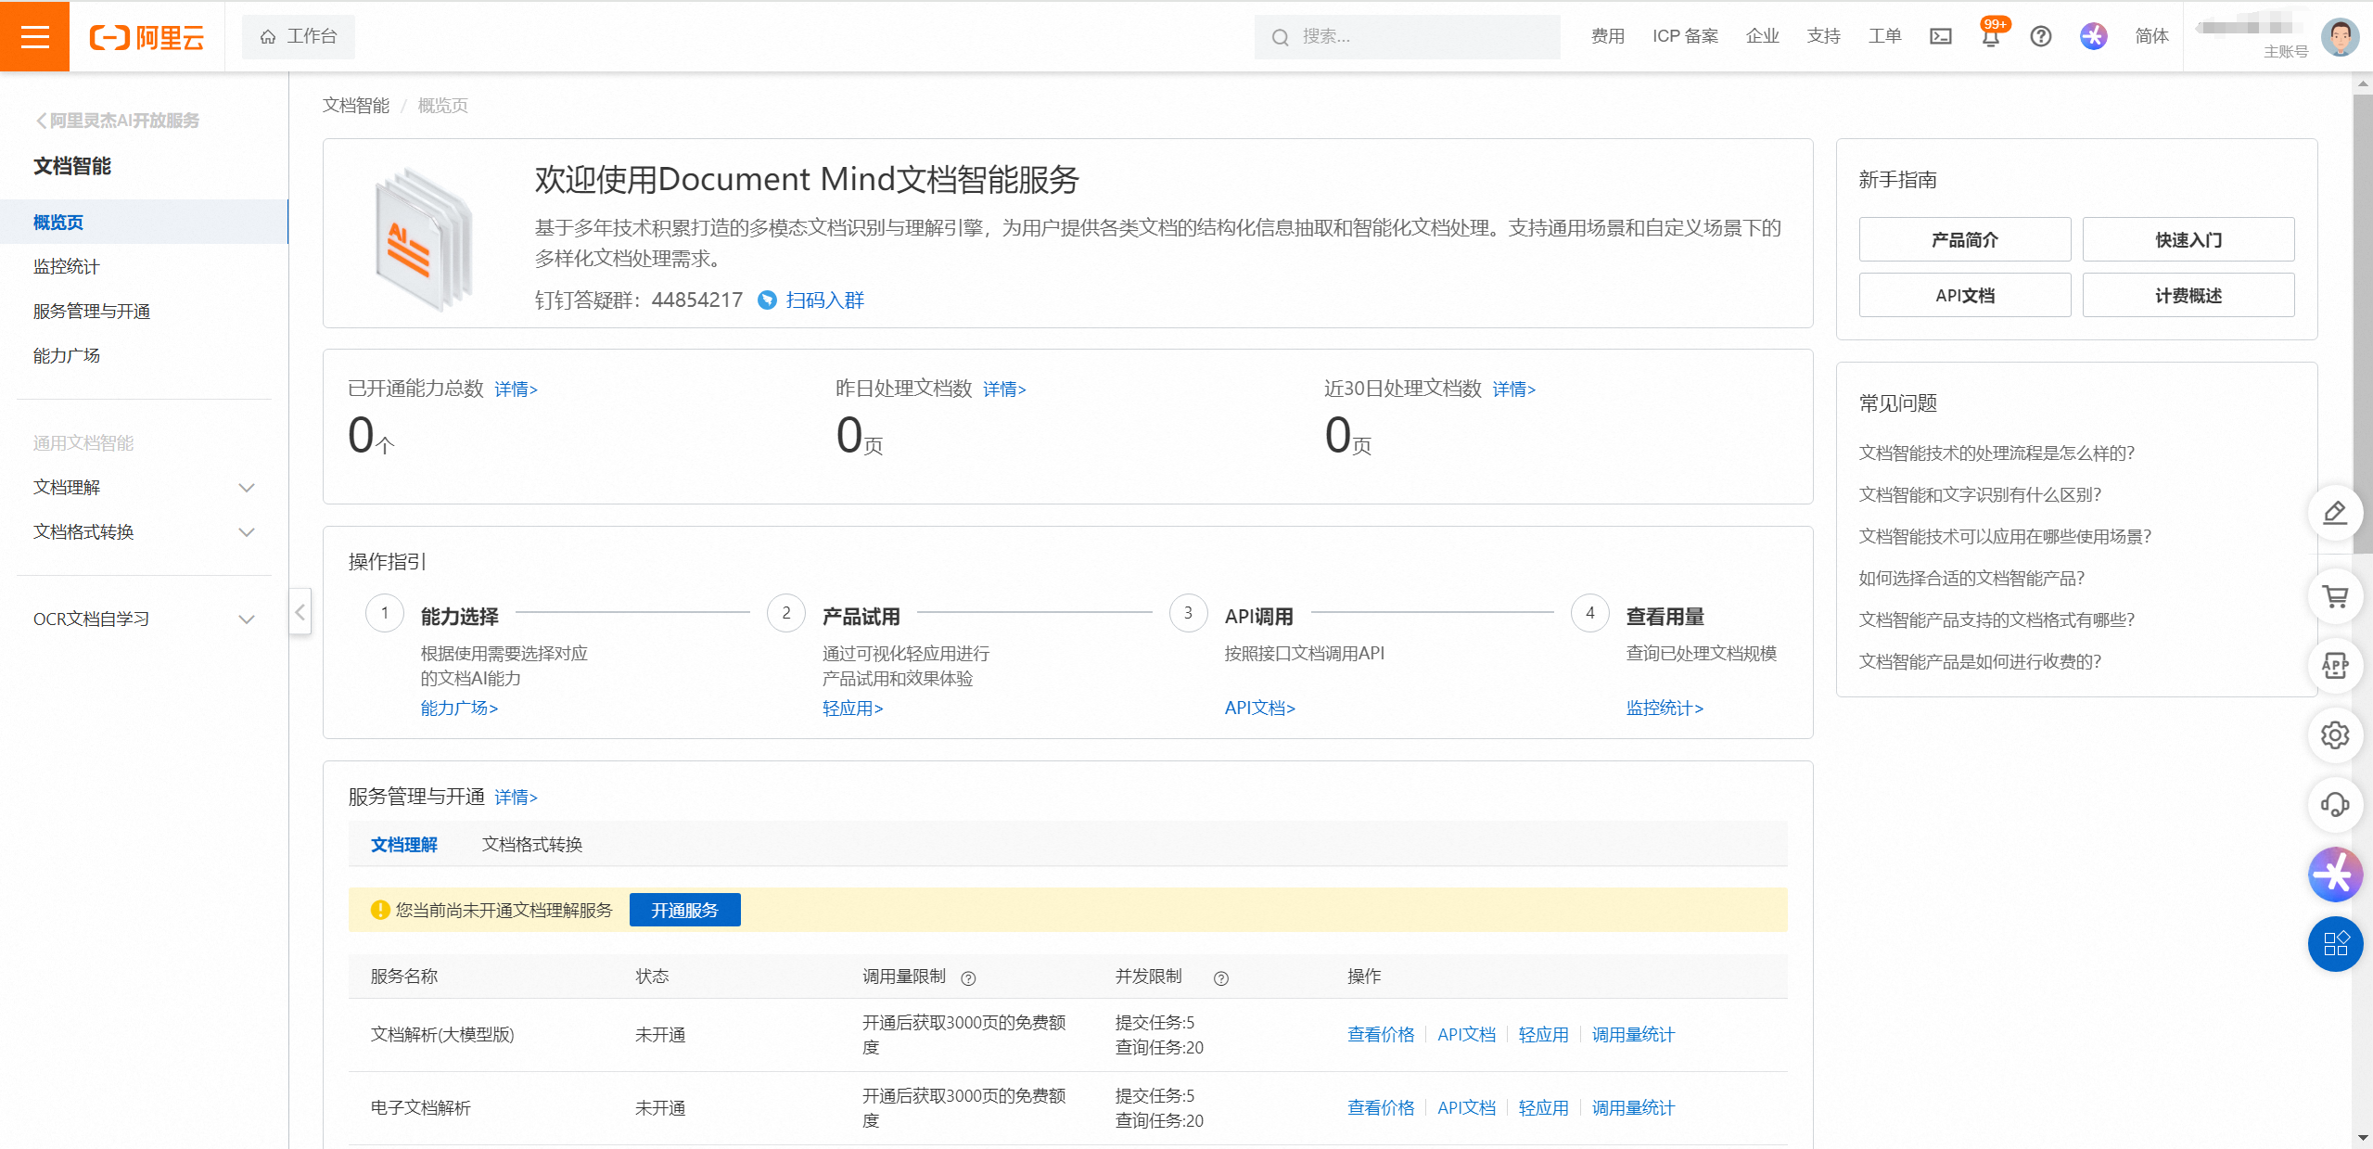
Task: Open 详情 for 已开通能力总数
Action: coord(516,389)
